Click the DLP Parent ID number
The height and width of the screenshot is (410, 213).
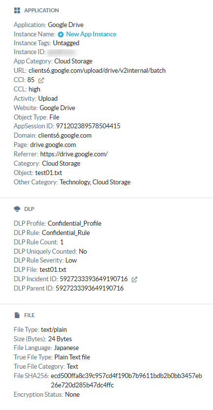tap(90, 288)
